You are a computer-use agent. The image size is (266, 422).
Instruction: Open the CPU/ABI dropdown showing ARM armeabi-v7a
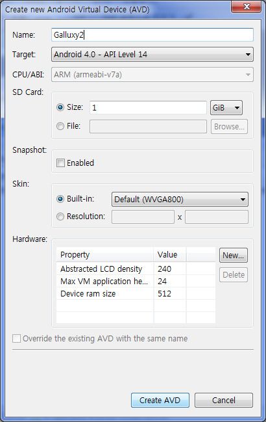(152, 75)
